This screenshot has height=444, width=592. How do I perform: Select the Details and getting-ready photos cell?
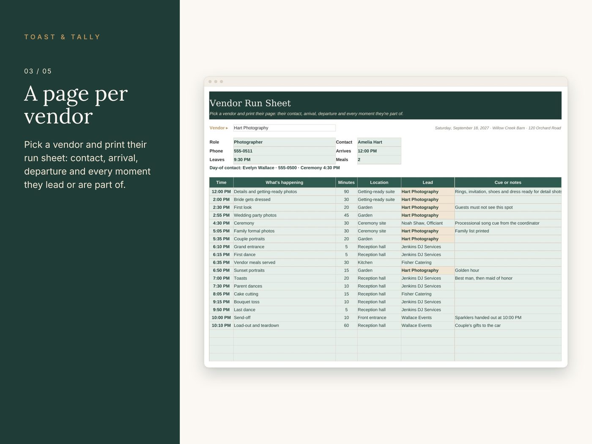pyautogui.click(x=284, y=192)
